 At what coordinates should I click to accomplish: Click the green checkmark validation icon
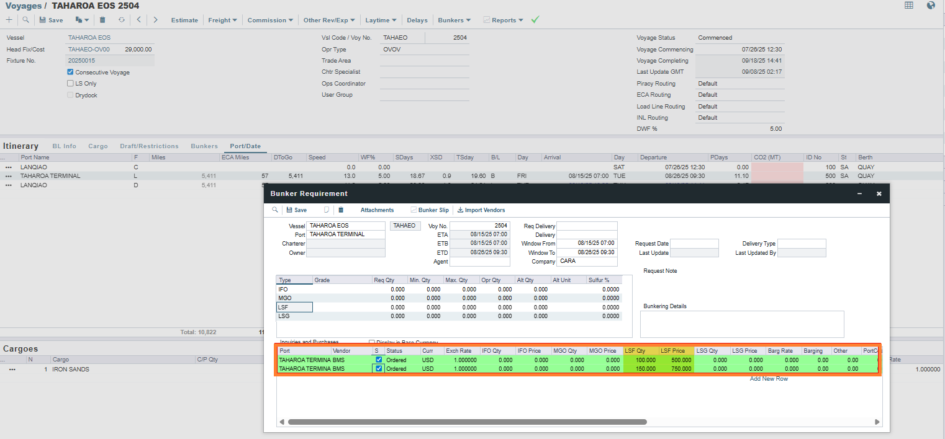535,20
